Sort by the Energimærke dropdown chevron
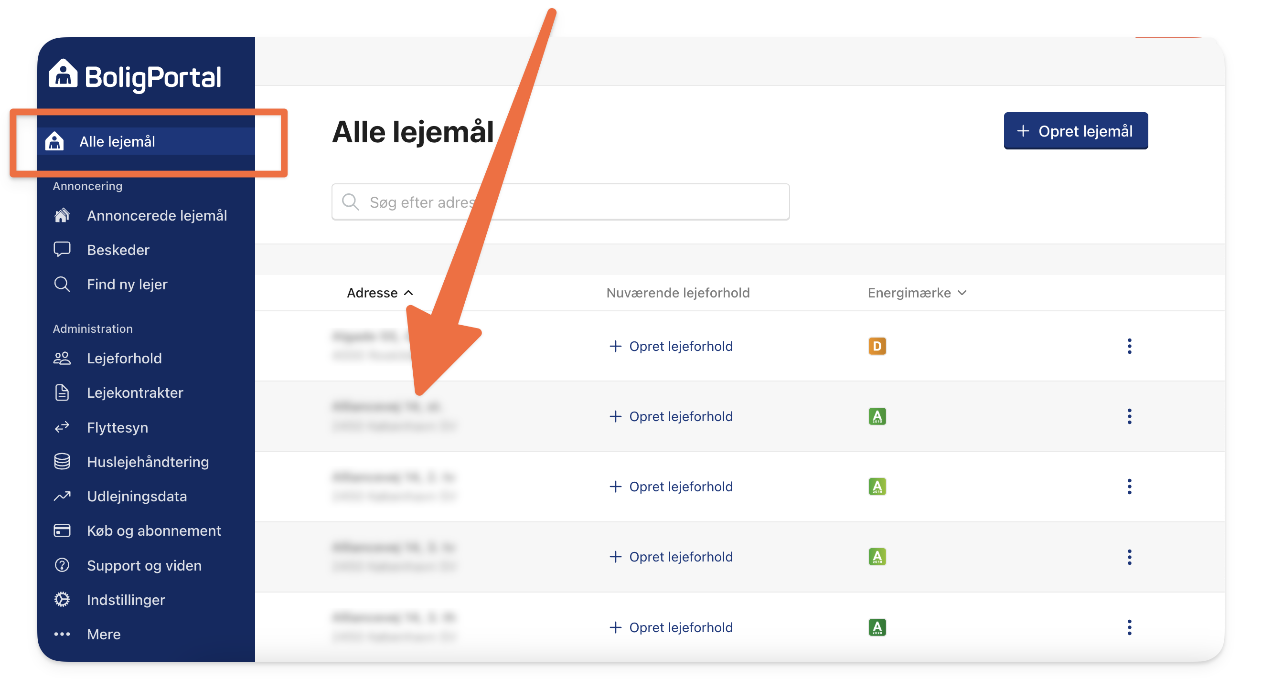This screenshot has width=1262, height=699. (962, 293)
